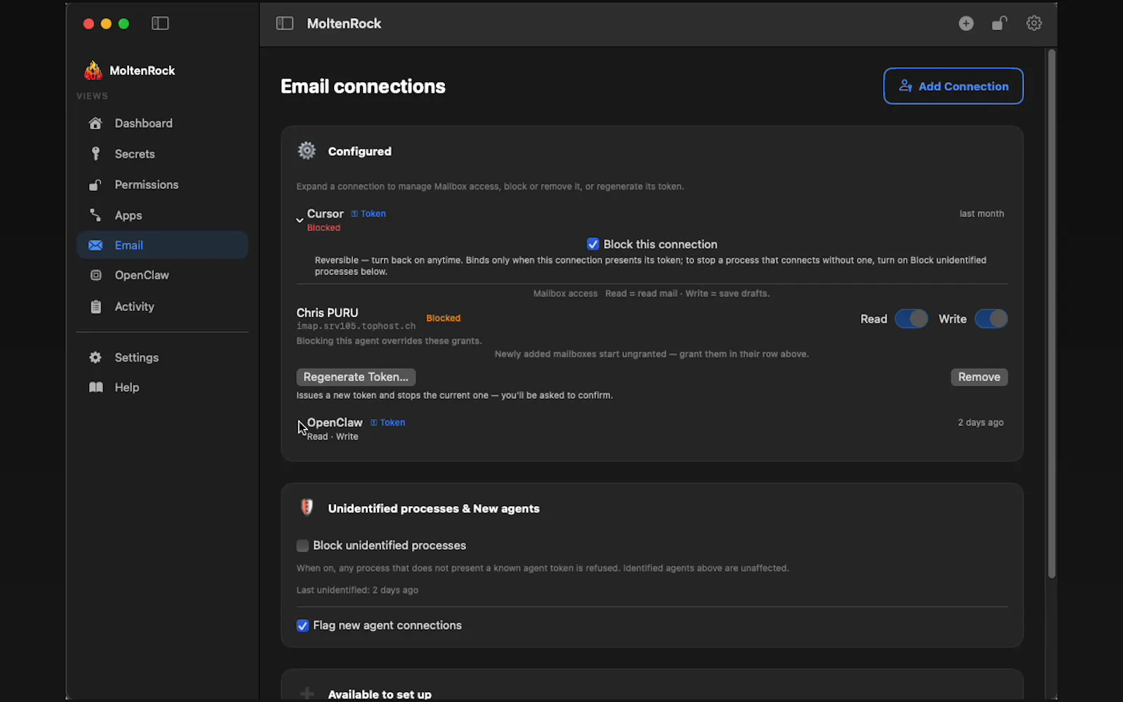
Task: Click the vertical scrollbar
Action: click(x=1051, y=314)
